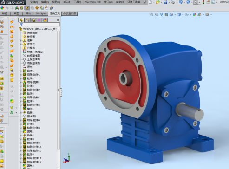Click Zoom to Fit icon in view toolbar
The width and height of the screenshot is (229, 169).
click(151, 14)
